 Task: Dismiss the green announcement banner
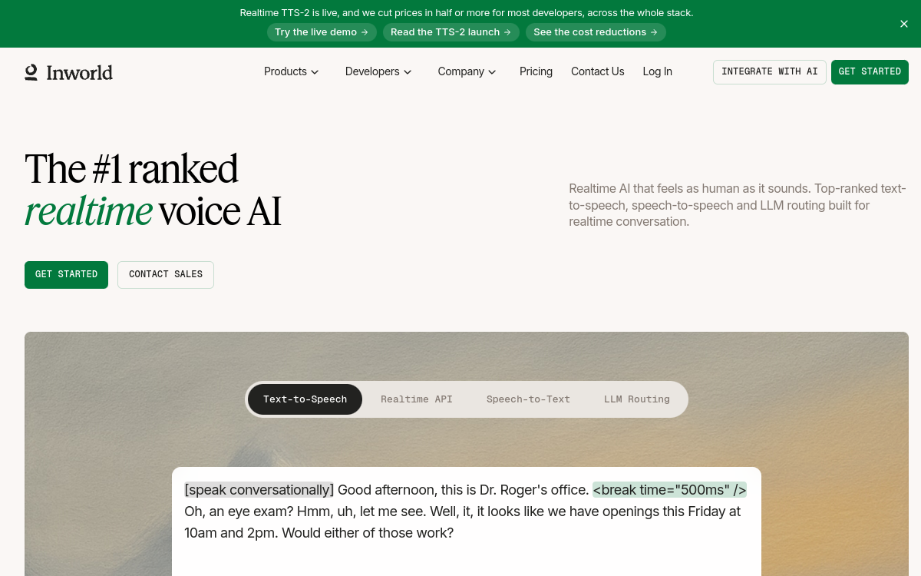coord(904,24)
